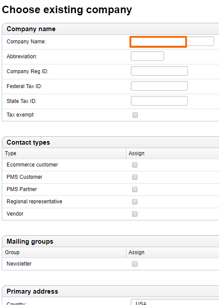Check the Vendor assign checkbox
Image resolution: width=219 pixels, height=305 pixels.
[135, 214]
